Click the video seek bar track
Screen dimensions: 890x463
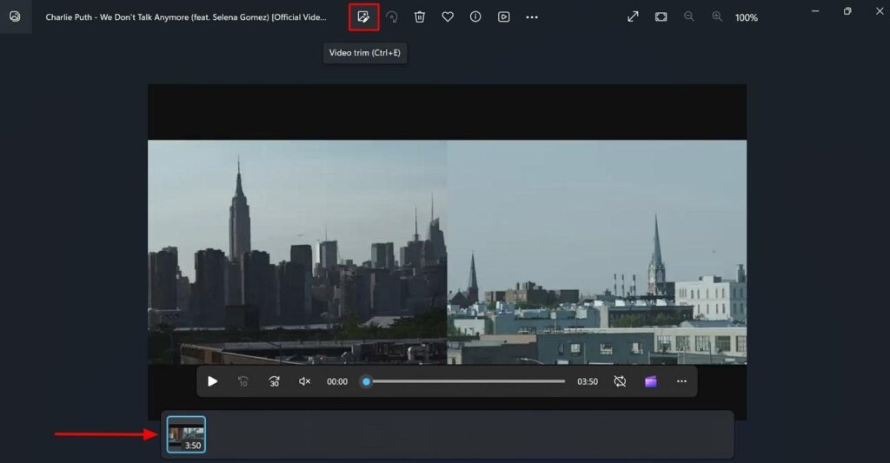[468, 381]
